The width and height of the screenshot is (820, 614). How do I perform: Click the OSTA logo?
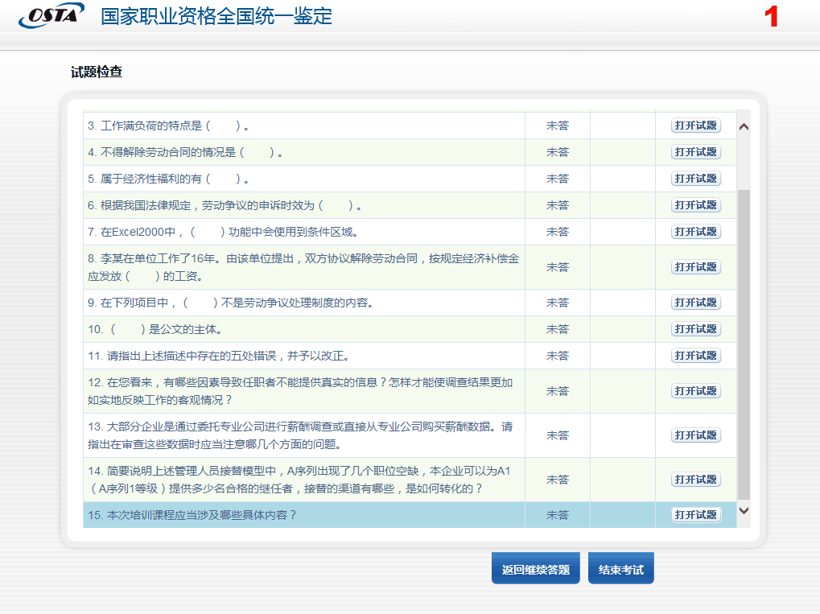[x=51, y=15]
